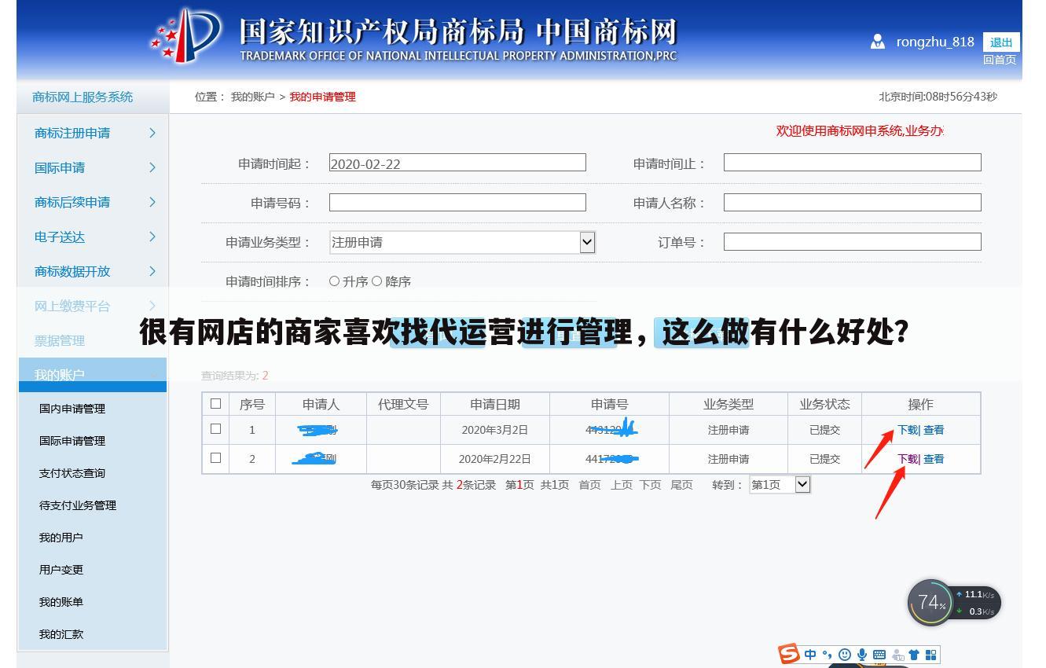This screenshot has height=668, width=1046.
Task: Click the user account icon beside rongzhu_818
Action: 877,42
